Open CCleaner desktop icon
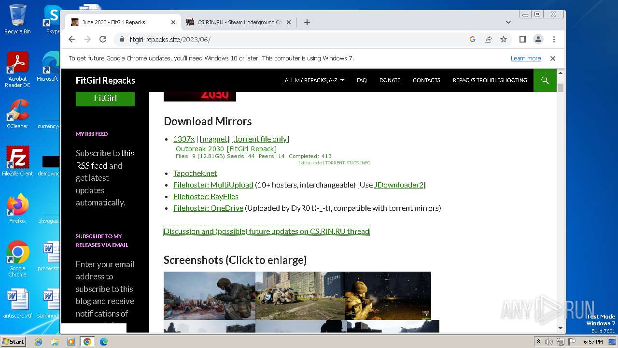Screen dimensions: 618x348 [17, 114]
